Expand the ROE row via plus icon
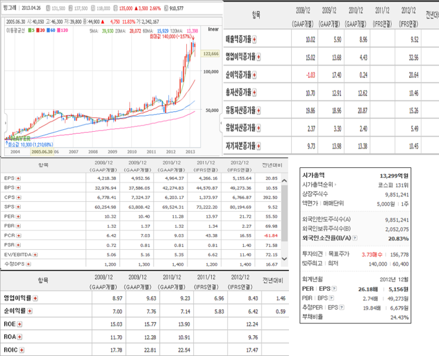 click(20, 324)
